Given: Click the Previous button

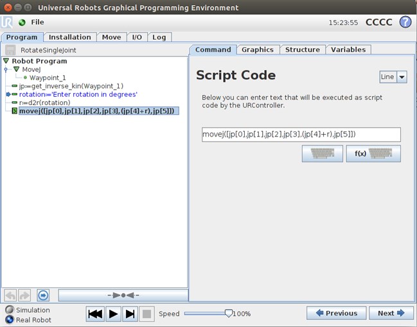Looking at the screenshot, I should (x=337, y=313).
